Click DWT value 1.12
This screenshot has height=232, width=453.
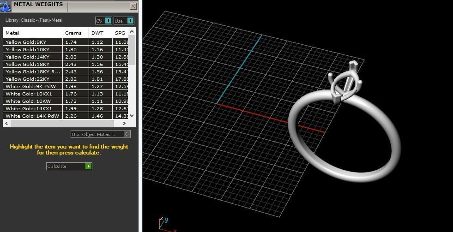pos(97,42)
